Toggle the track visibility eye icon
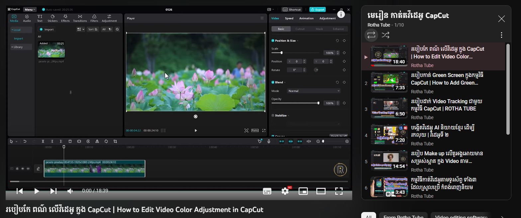Viewport: 521px width, 218px height. [23, 169]
